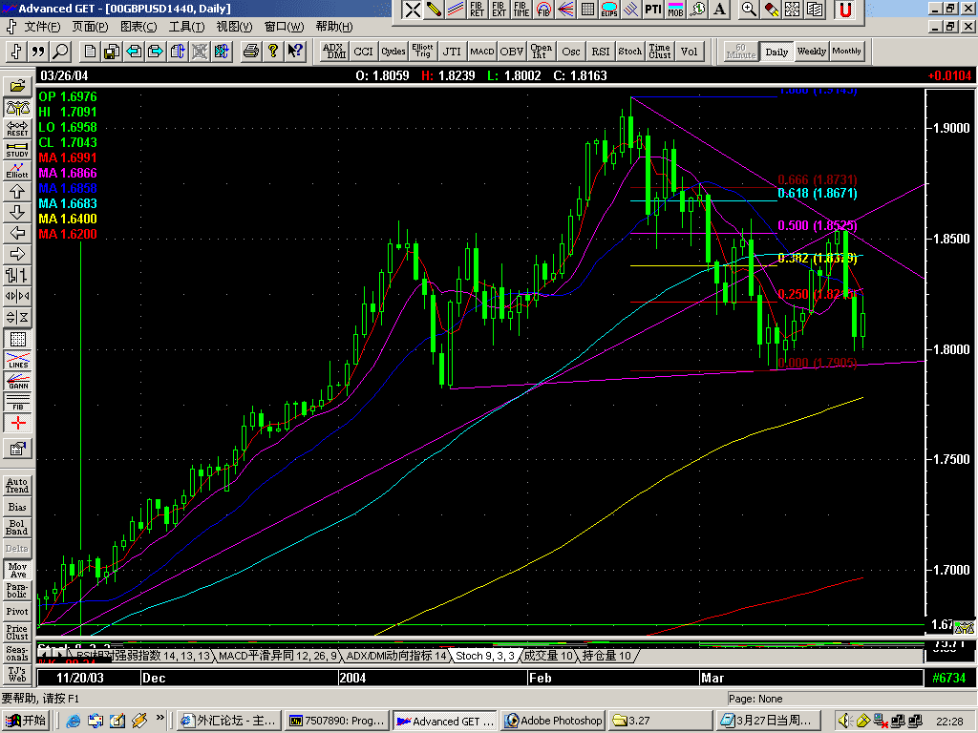This screenshot has height=733, width=978.
Task: Click the zoom-in magnifier tool
Action: click(x=749, y=10)
